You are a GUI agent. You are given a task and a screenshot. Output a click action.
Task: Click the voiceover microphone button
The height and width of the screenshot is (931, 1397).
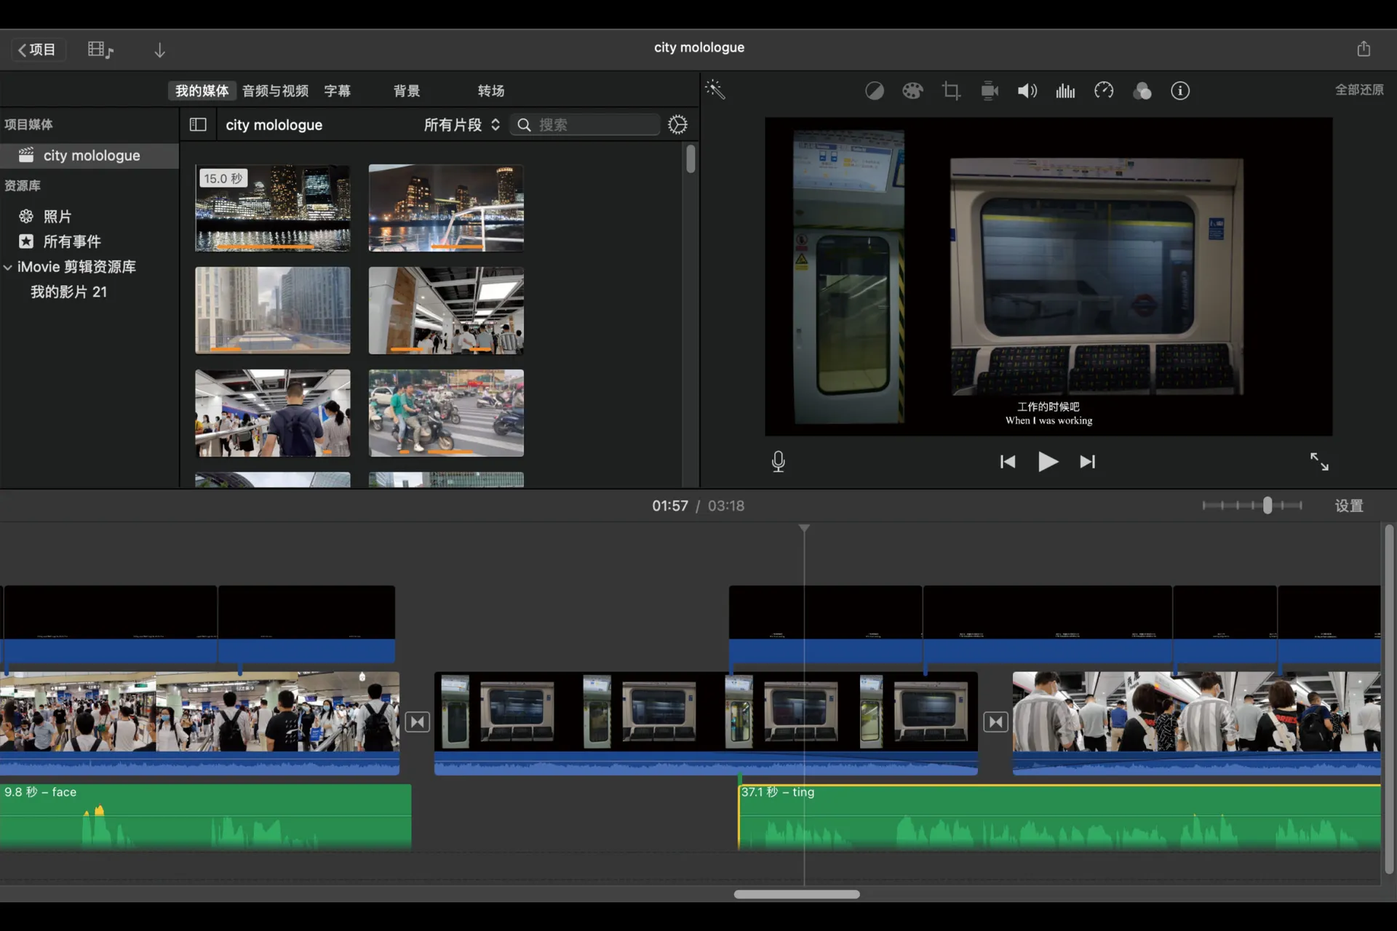click(778, 462)
